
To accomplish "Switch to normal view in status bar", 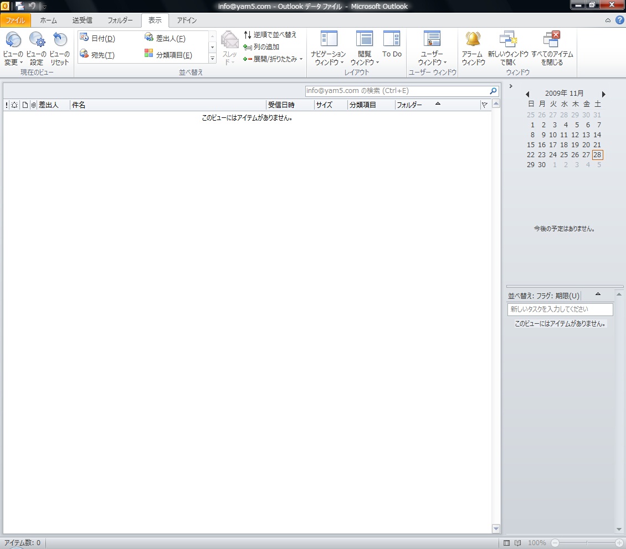I will click(507, 543).
